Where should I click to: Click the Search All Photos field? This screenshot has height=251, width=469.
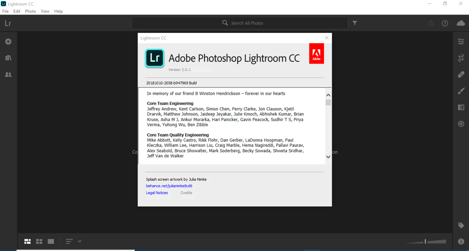coord(240,23)
